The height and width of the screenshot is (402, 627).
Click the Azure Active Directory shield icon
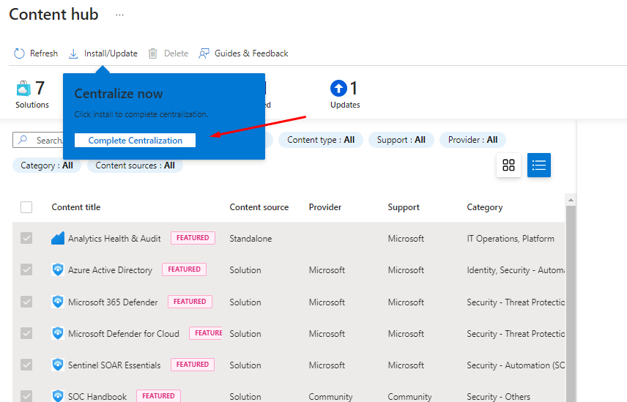click(58, 270)
